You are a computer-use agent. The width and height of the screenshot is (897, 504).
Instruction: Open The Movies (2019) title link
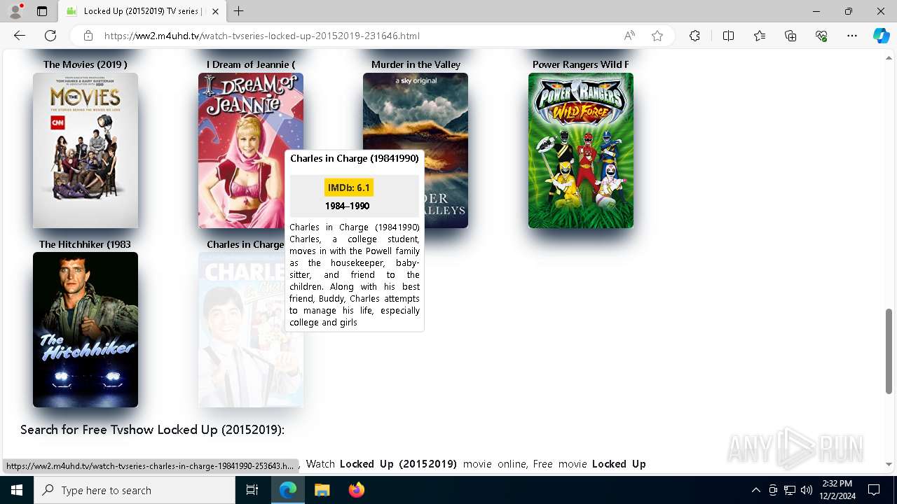tap(85, 64)
